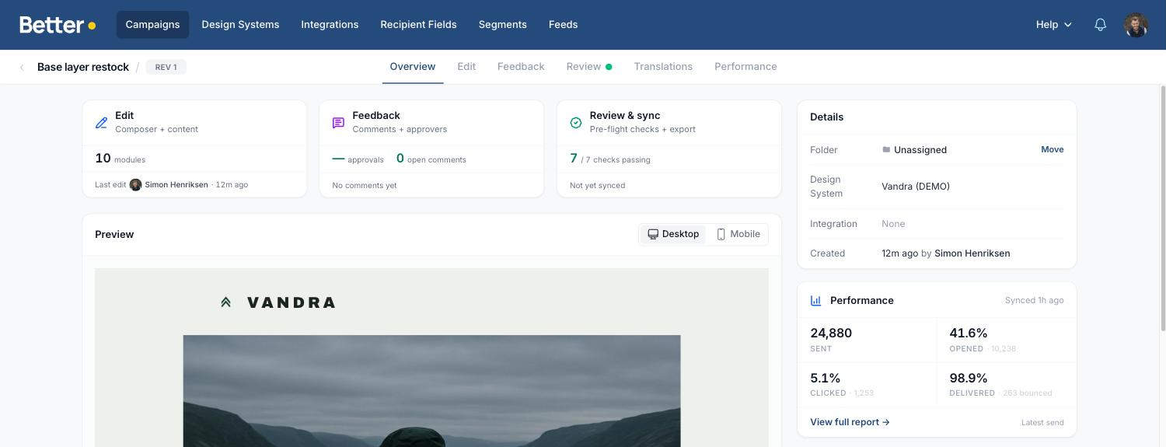1166x447 pixels.
Task: Open the user avatar menu
Action: [x=1136, y=25]
